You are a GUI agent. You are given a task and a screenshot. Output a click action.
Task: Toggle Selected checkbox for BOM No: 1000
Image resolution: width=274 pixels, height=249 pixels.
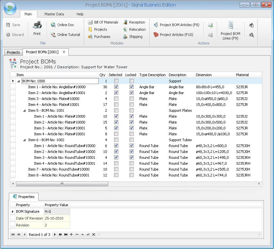click(116, 81)
